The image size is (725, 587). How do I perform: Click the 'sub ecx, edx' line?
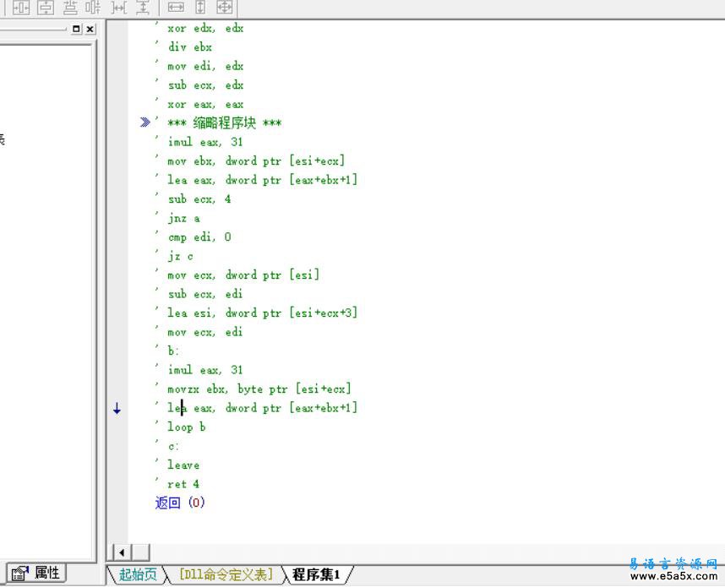pyautogui.click(x=205, y=85)
